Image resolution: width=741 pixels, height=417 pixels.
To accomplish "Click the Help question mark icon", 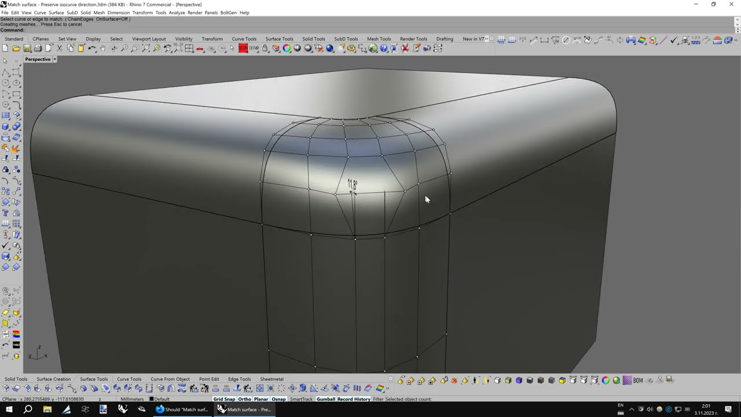I will tap(383, 49).
